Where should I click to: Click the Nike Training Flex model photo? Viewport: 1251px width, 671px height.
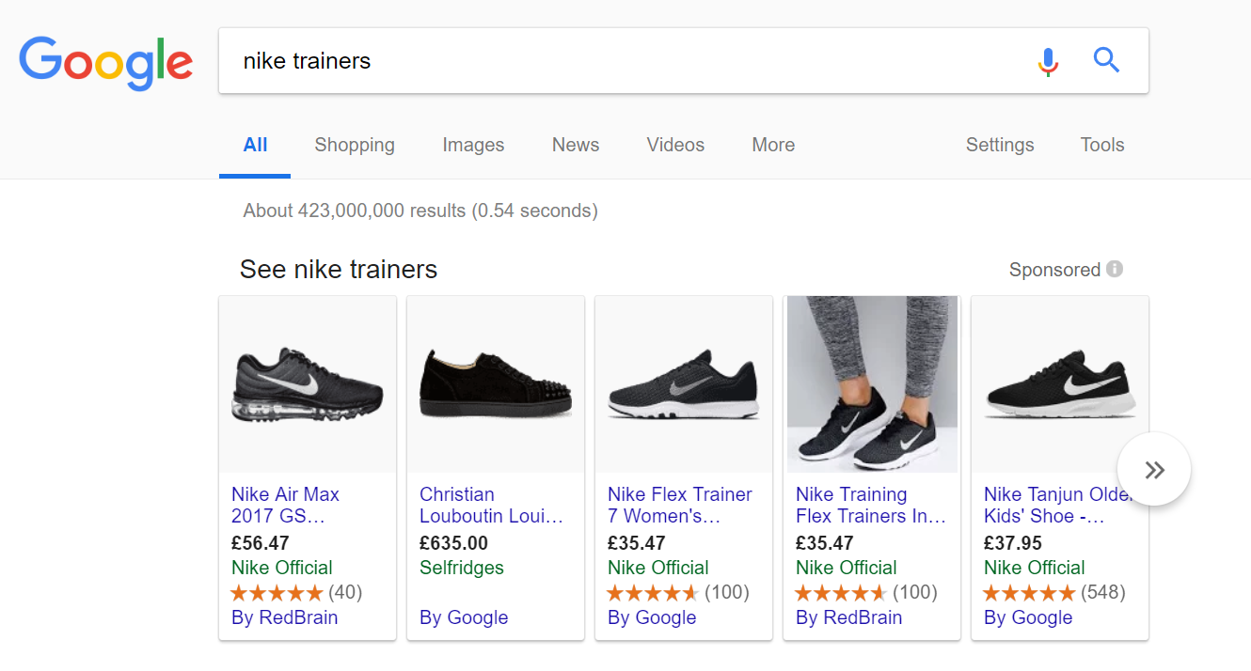pos(872,384)
